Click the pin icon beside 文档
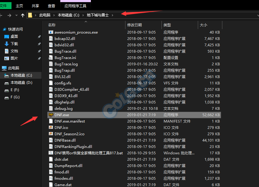259x187 pixels. click(x=39, y=51)
